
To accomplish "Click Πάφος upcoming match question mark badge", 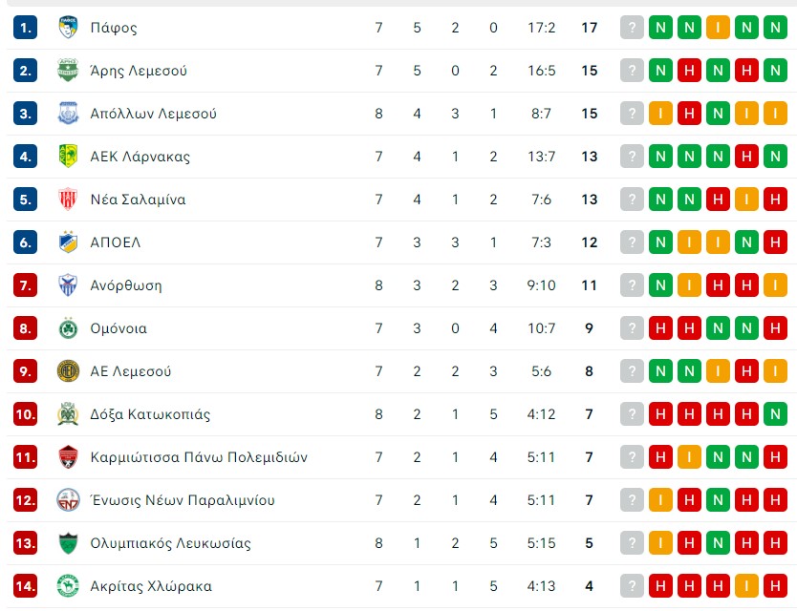I will pos(632,28).
